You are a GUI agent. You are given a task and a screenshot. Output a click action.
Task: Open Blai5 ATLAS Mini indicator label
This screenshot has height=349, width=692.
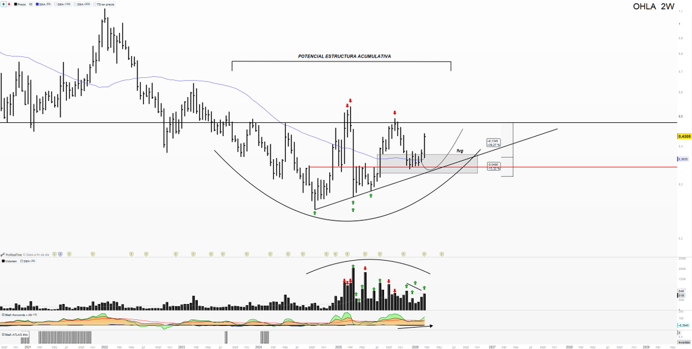15,335
